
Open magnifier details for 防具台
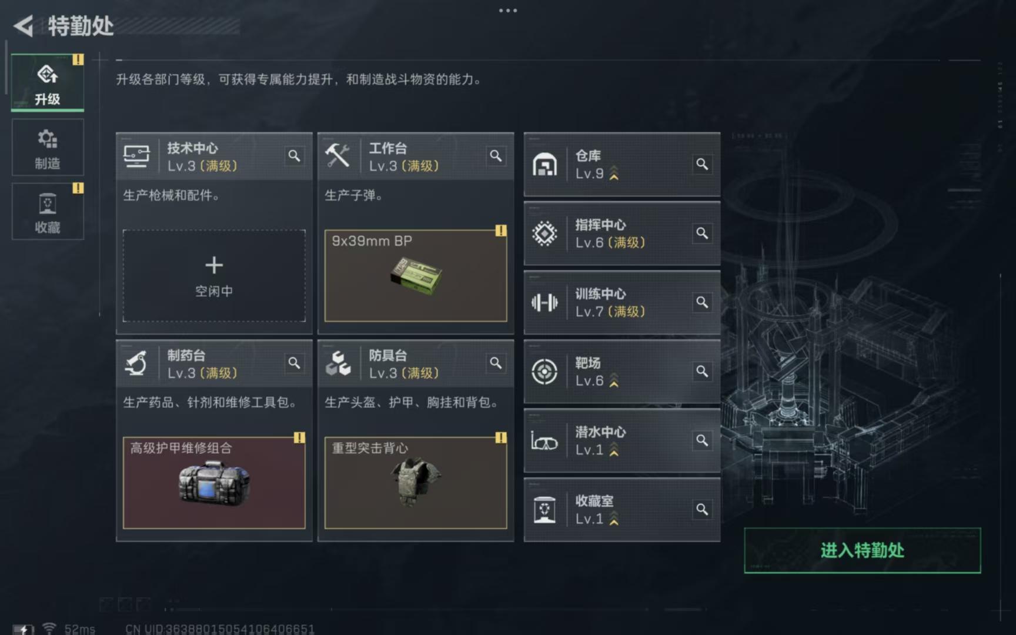click(496, 363)
